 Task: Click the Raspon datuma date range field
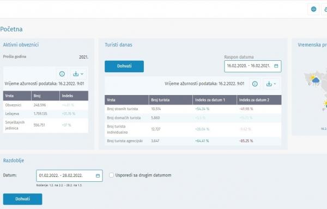[x=252, y=66]
